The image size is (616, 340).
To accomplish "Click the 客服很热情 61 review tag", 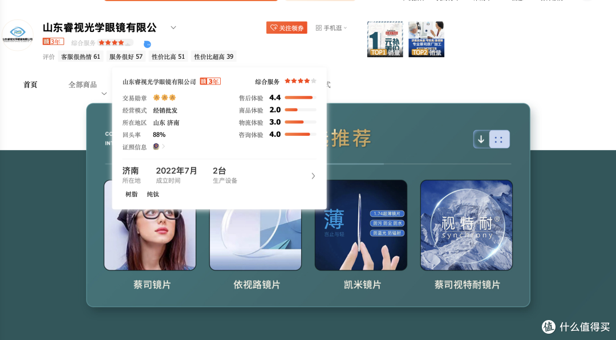I will point(80,56).
